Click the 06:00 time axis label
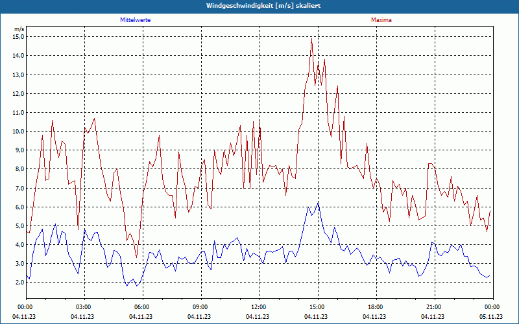Screen dimensions: 519x324 coord(143,307)
